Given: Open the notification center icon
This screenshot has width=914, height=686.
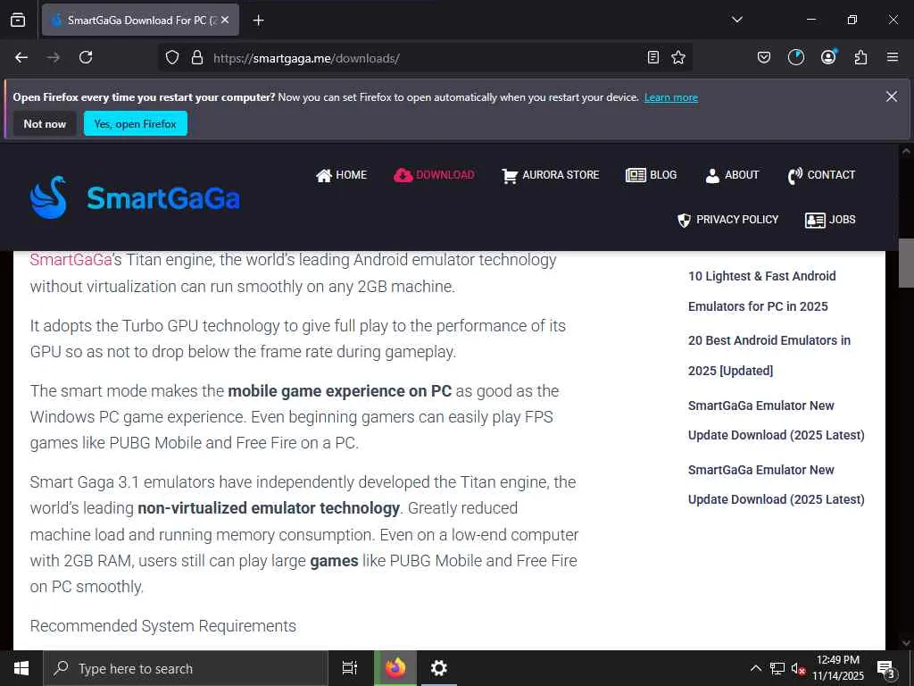Looking at the screenshot, I should click(886, 668).
